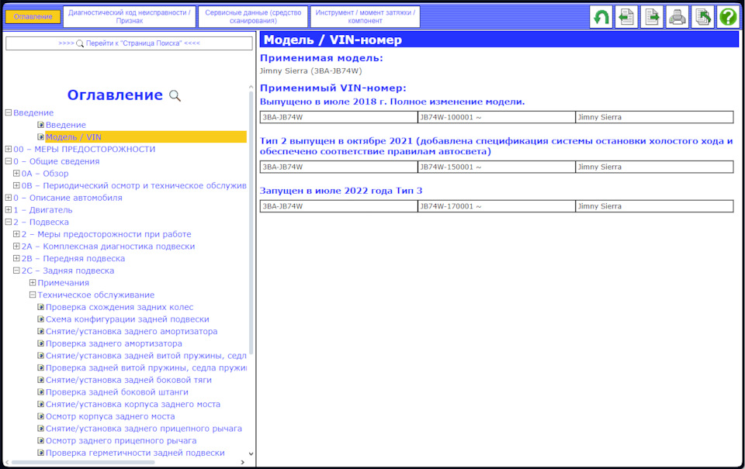Click heading Выпущено в июле 2018 г.

(x=392, y=102)
